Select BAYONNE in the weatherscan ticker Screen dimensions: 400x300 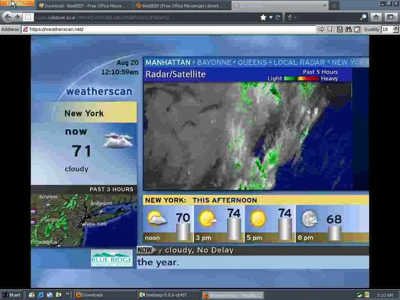point(214,62)
